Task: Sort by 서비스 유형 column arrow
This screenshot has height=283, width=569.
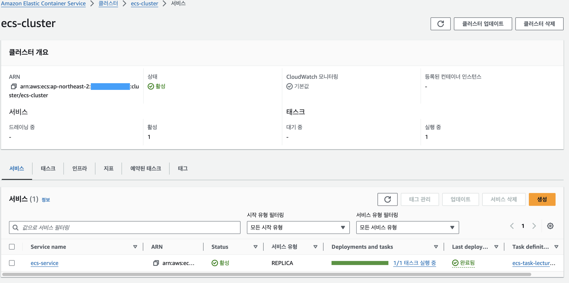Action: pos(315,247)
